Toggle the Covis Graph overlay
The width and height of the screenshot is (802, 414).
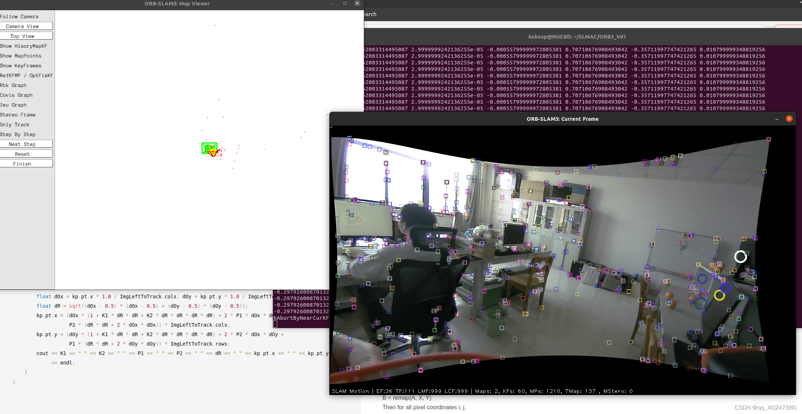(16, 95)
